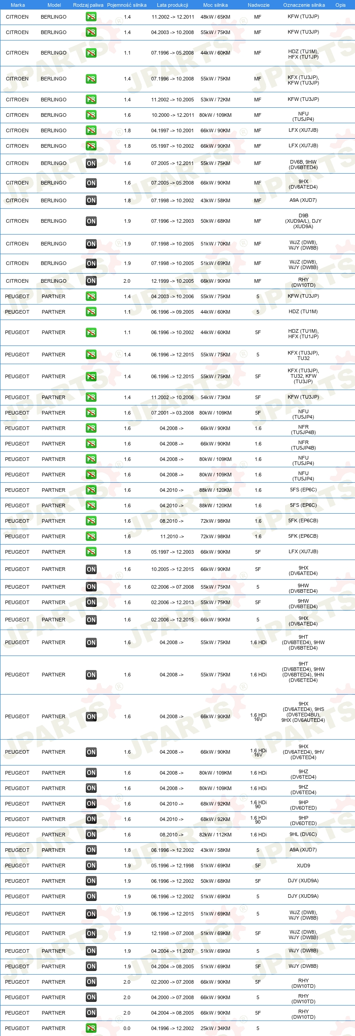Click PB icon in Berlingo 80kW / 109KM row
The width and height of the screenshot is (355, 1036).
tap(91, 115)
